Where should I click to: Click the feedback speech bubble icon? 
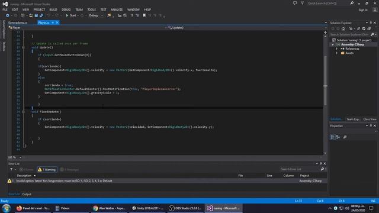(295, 3)
